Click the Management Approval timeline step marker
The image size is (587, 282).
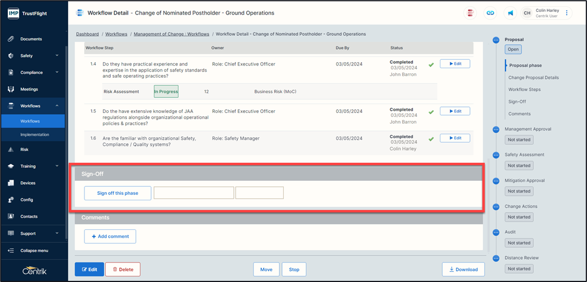(496, 130)
